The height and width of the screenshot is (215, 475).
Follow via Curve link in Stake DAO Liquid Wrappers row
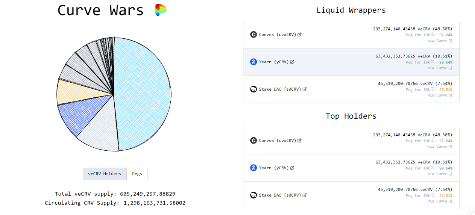pyautogui.click(x=440, y=95)
